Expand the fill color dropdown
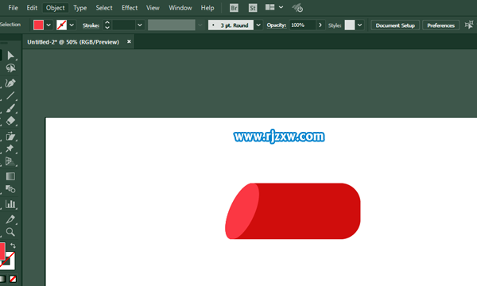477x286 pixels. [x=48, y=25]
